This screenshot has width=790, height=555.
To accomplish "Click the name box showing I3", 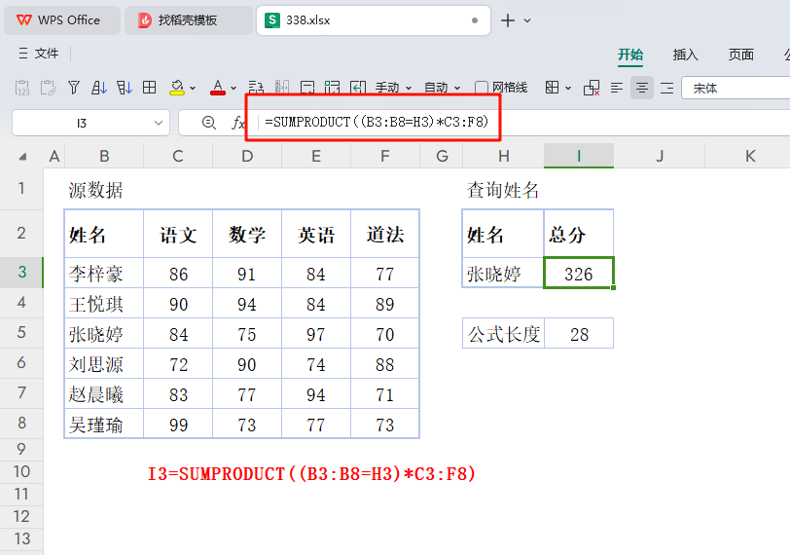I will point(82,123).
